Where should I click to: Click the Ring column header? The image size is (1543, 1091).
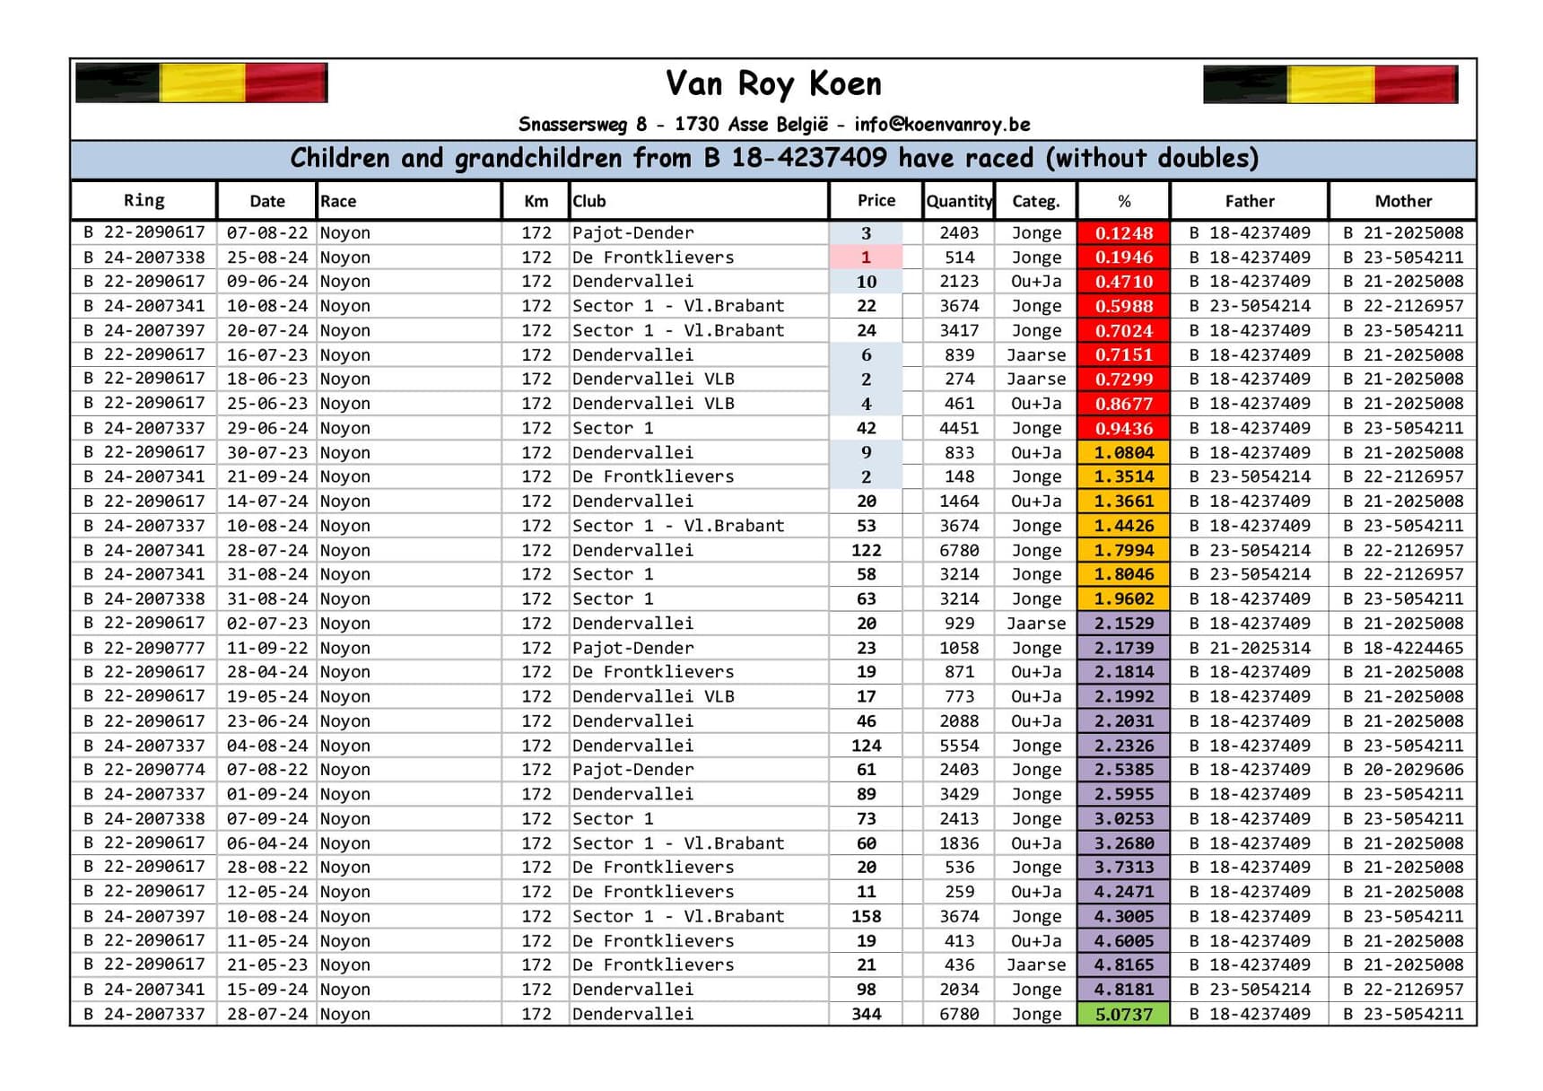tap(144, 201)
